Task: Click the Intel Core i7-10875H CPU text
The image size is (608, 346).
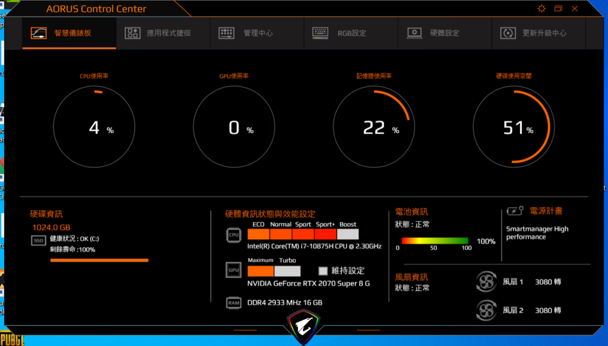Action: (315, 246)
